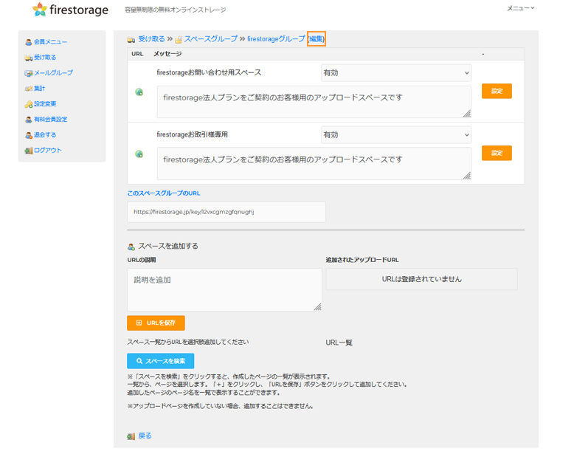Click the URL column header
This screenshot has width=574, height=454.
137,54
